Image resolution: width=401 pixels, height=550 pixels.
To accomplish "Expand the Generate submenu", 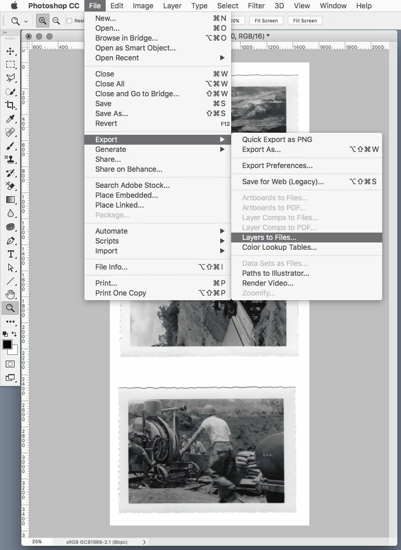I will click(x=158, y=149).
